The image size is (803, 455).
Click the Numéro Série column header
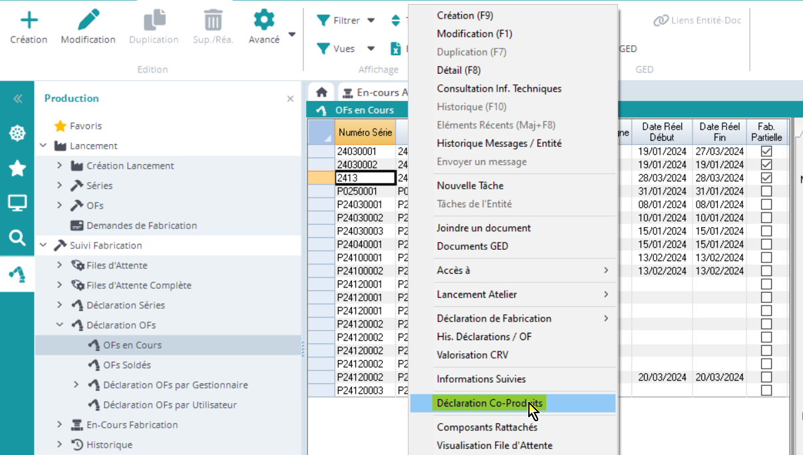tap(365, 132)
